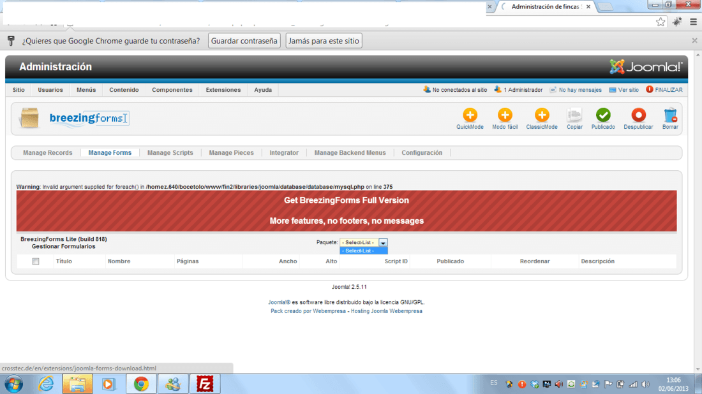Choose the highlighted Select-List option
The height and width of the screenshot is (394, 702).
(364, 251)
